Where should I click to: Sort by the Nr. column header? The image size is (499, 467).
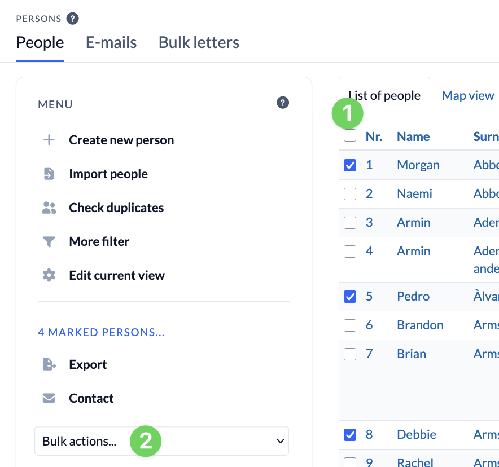click(x=374, y=136)
